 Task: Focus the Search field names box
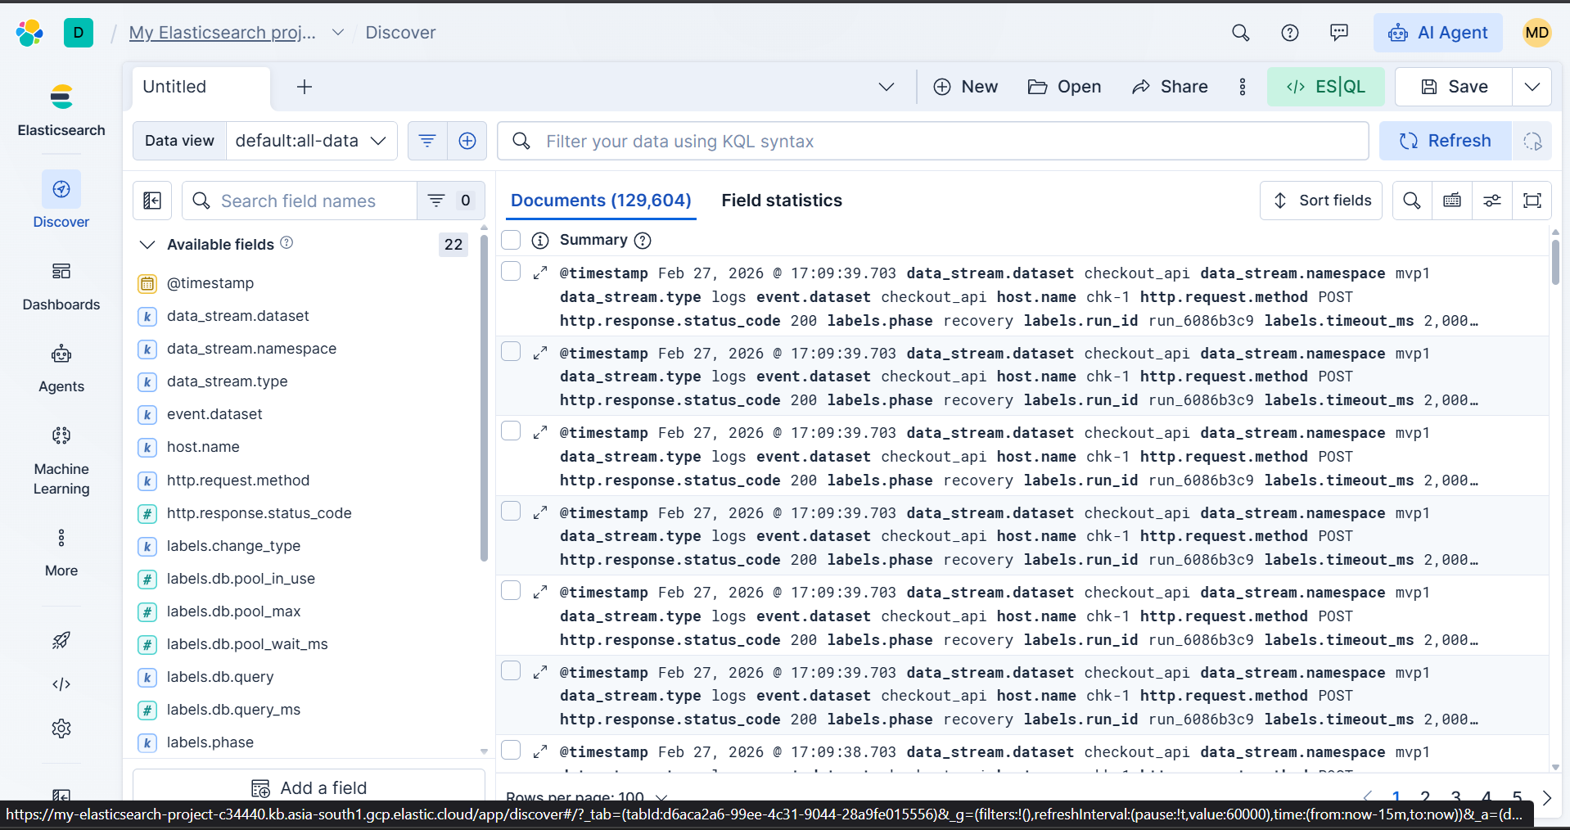coord(300,201)
